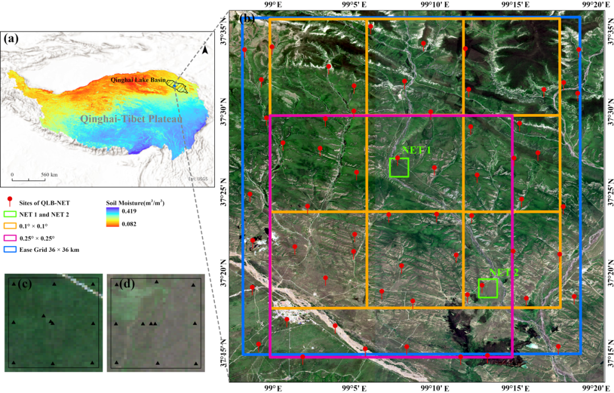Click the 'NET 2' label on the map
The image size is (614, 393).
(504, 272)
